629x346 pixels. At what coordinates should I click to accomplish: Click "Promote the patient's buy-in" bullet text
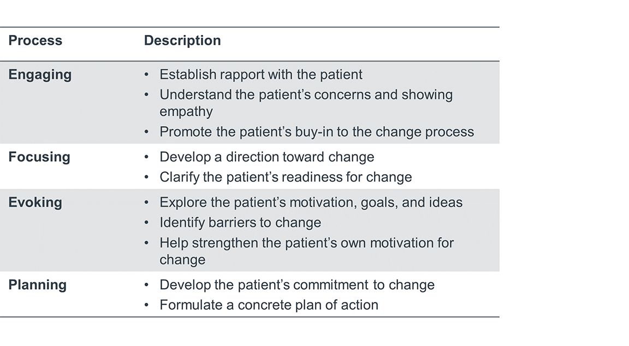coord(316,132)
